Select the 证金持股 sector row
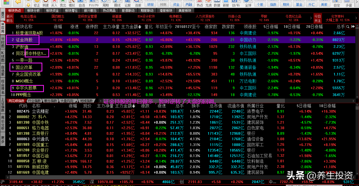This screenshot has width=359, height=186. tap(180, 40)
